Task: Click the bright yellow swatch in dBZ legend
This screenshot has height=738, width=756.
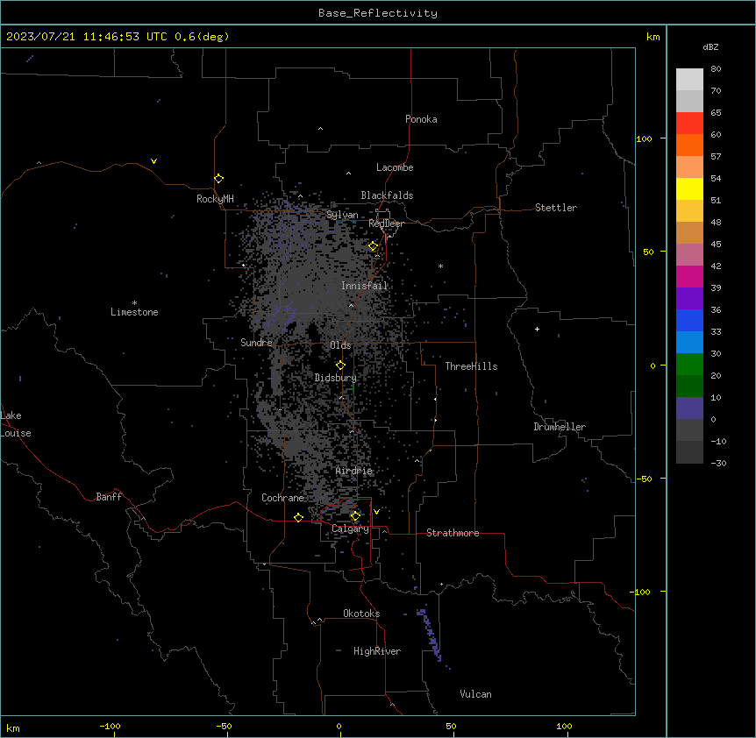Action: point(689,188)
